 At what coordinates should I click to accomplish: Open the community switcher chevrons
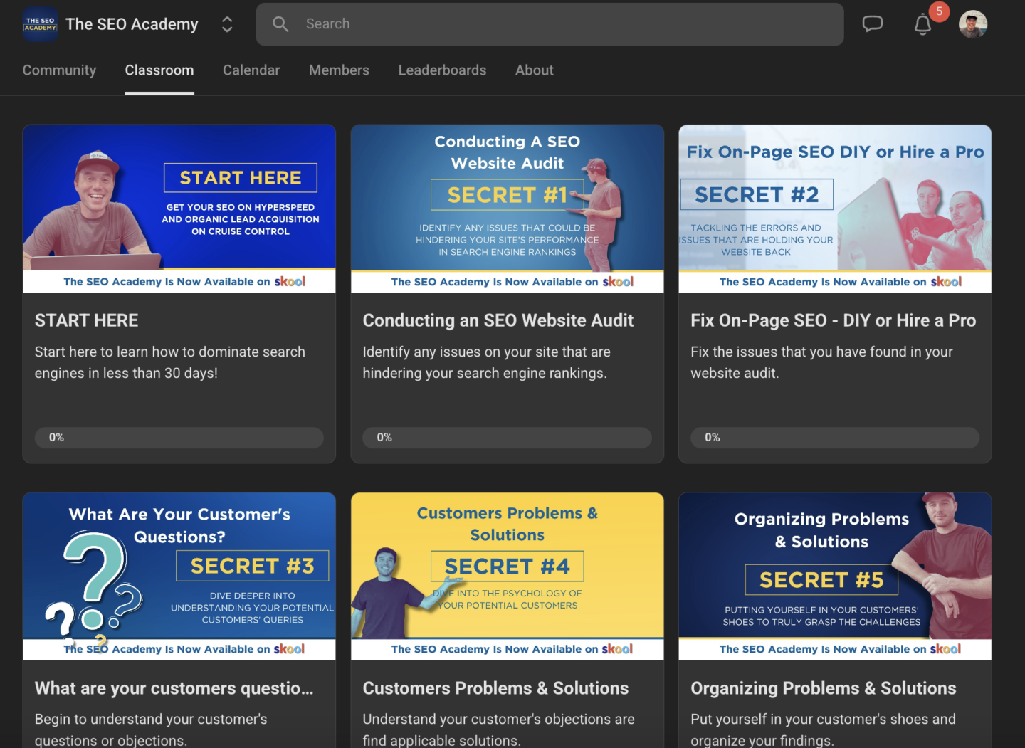click(x=227, y=24)
